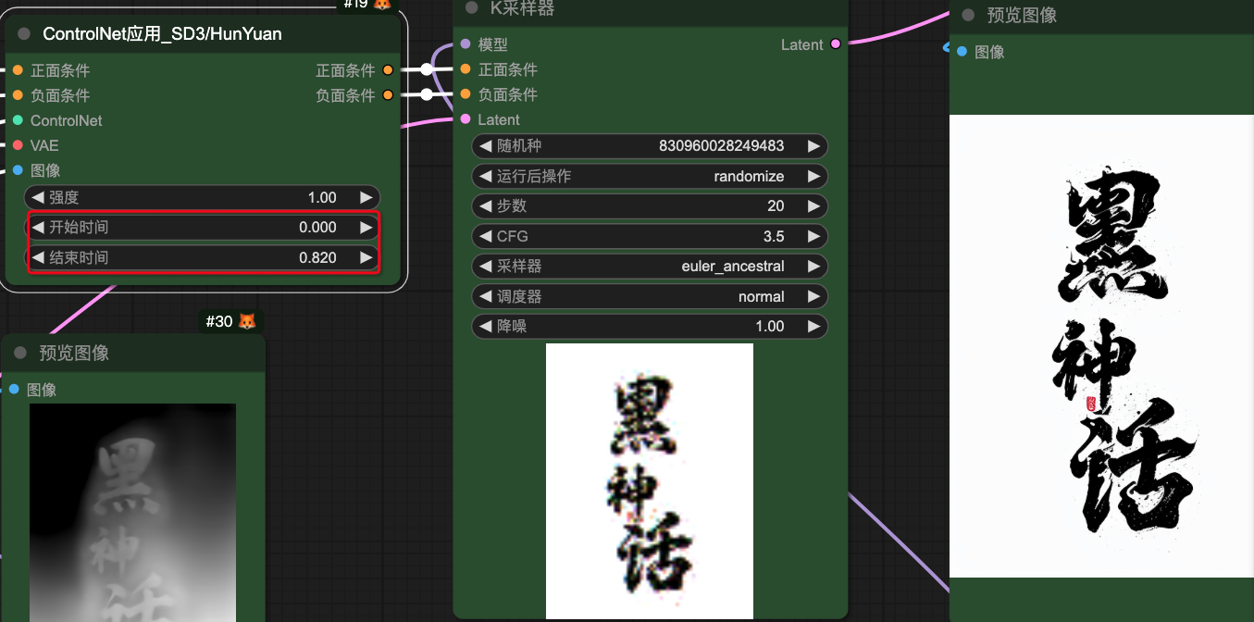Click the K采样器 node title text
Screen dimensions: 1254x622
pos(523,8)
